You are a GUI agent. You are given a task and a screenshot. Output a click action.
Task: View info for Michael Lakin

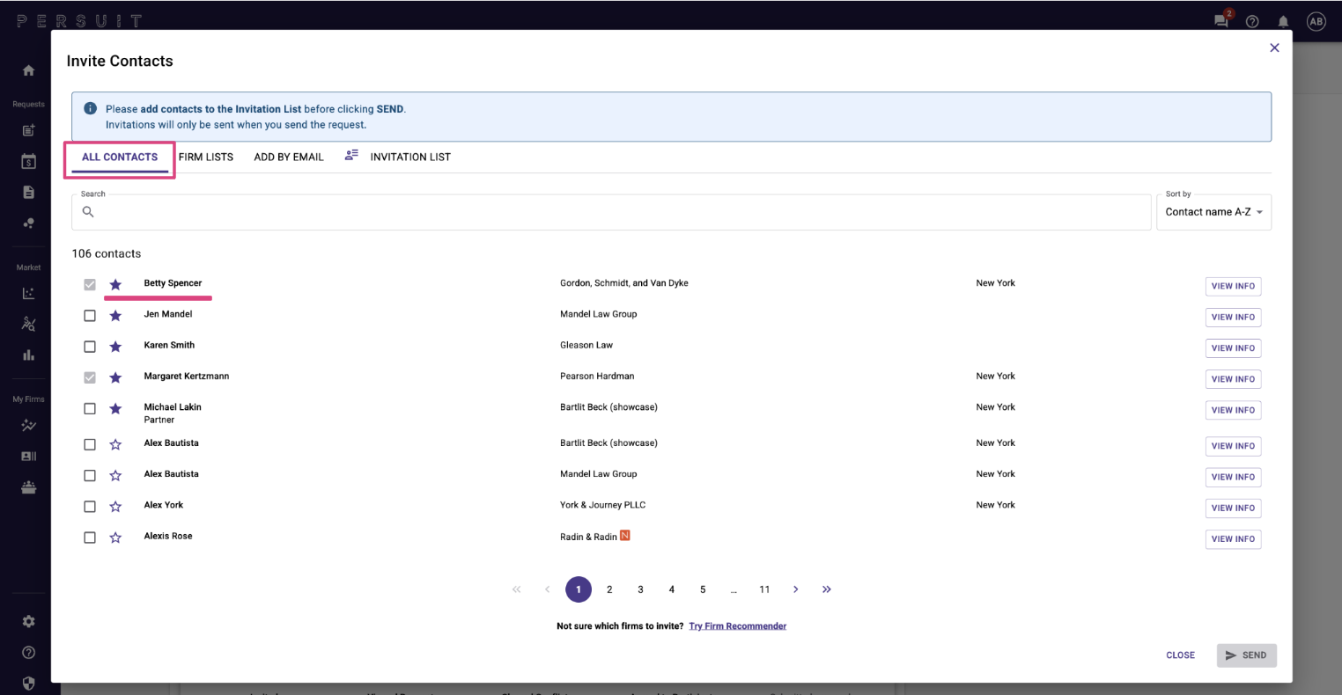[1233, 410]
